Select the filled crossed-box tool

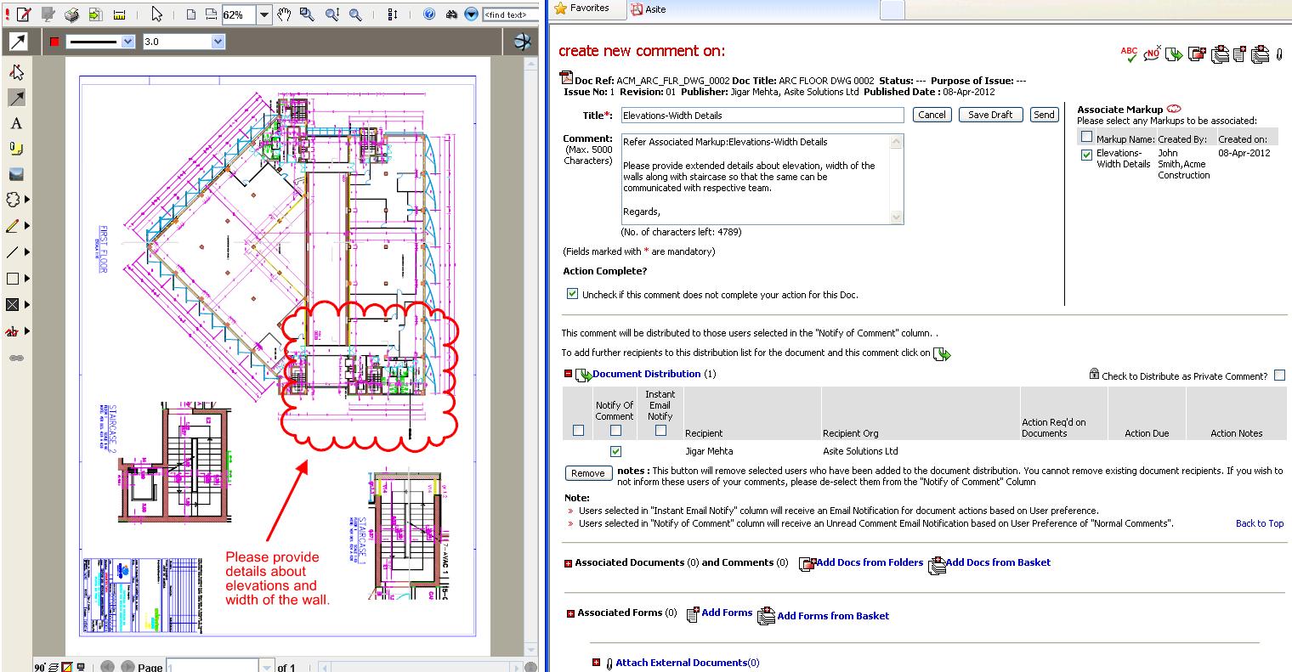(14, 304)
